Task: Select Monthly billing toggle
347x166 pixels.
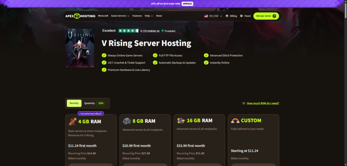Action: 74,103
